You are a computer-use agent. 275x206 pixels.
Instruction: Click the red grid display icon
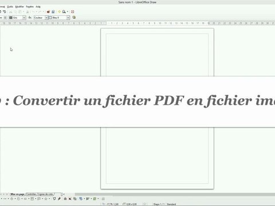[73, 11]
